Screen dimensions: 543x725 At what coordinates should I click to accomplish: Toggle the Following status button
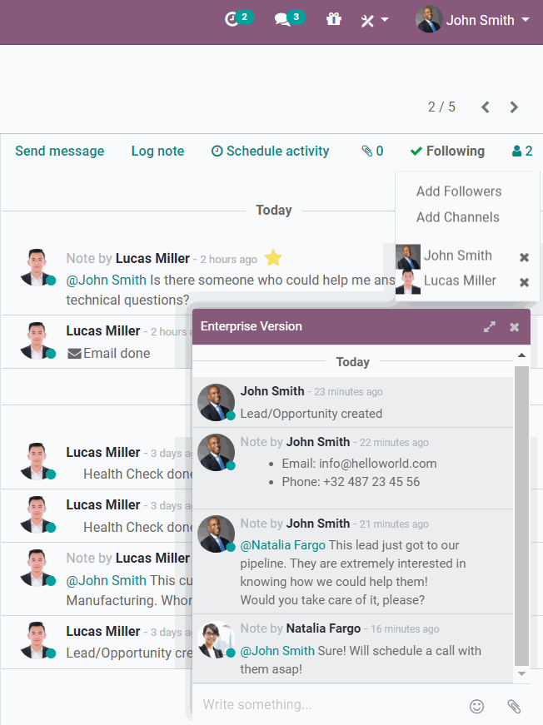pyautogui.click(x=447, y=151)
